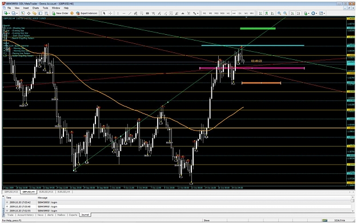Open the Charts menu

coord(35,8)
